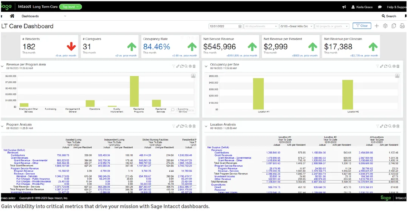Go to the home icon
This screenshot has height=212, width=408.
[12, 16]
